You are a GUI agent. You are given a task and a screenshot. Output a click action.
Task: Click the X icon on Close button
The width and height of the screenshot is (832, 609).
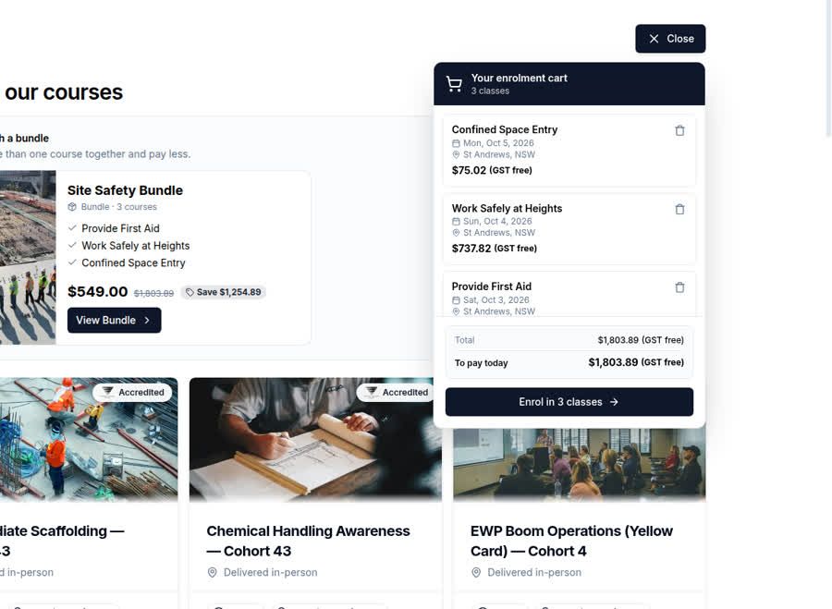654,39
